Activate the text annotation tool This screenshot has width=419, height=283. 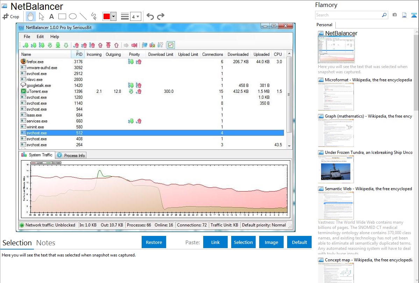coord(51,16)
